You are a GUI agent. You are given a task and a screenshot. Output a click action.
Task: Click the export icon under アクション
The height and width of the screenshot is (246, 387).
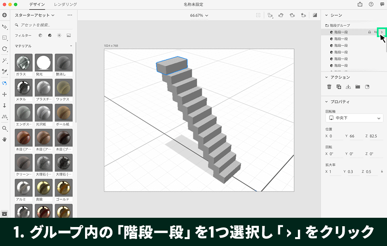pos(348,86)
